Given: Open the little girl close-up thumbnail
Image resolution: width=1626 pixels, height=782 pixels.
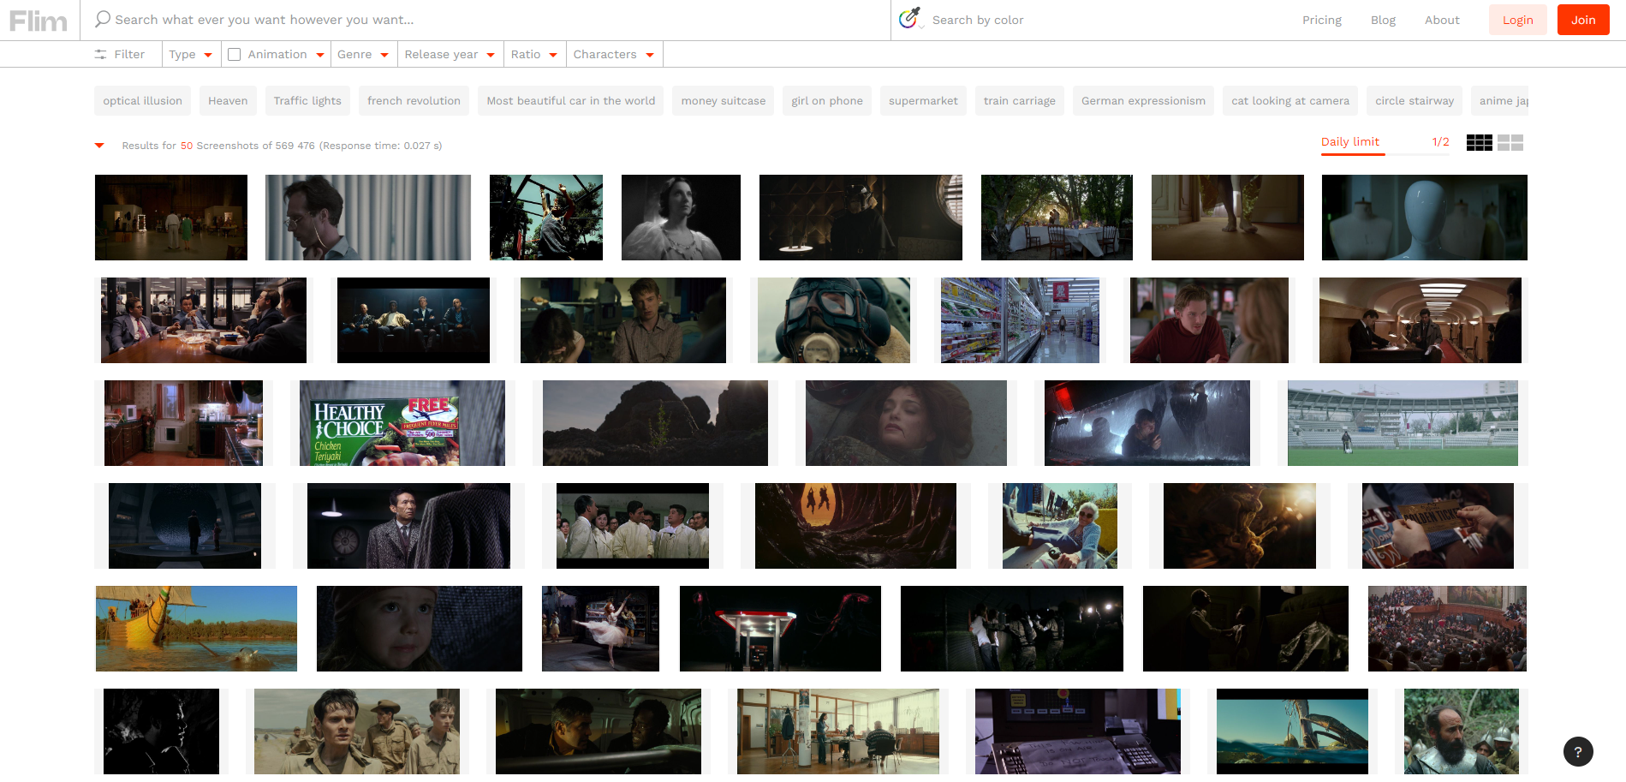Looking at the screenshot, I should (420, 629).
